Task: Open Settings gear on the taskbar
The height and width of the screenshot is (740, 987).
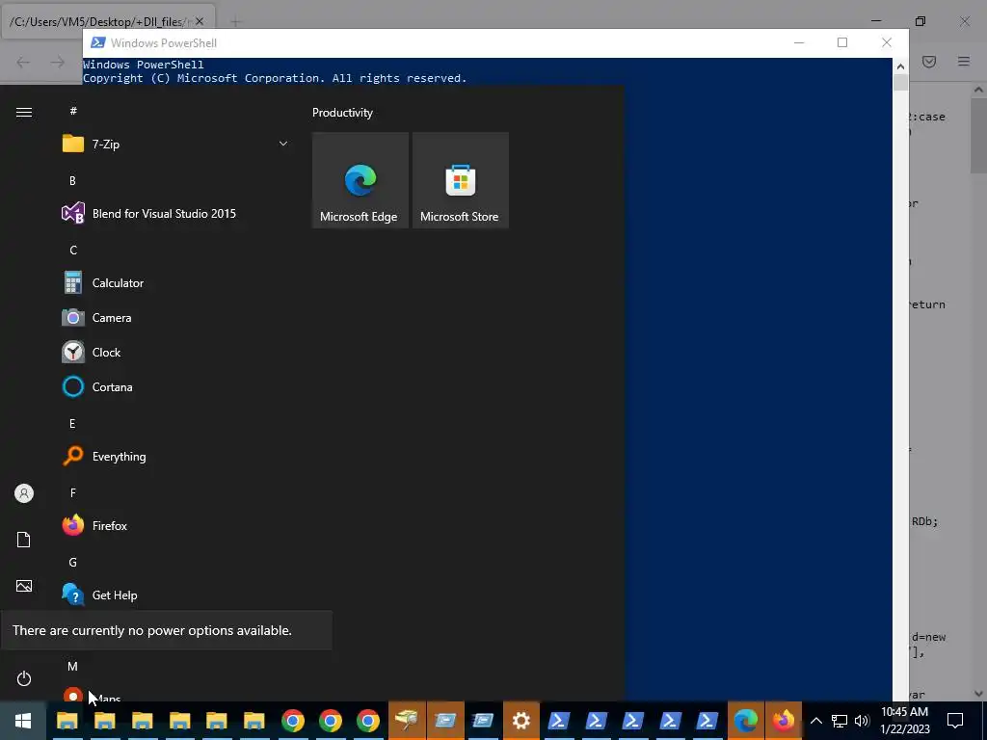Action: (520, 721)
